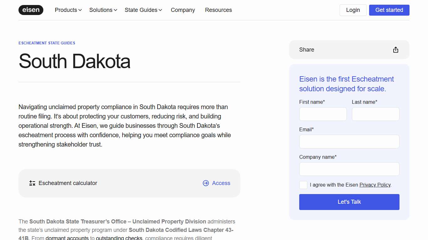Screen dimensions: 428x240
Task: Click the circled arrow Access icon
Action: click(206, 183)
